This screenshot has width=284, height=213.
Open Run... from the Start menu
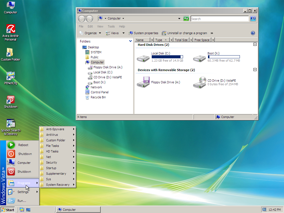point(22,201)
